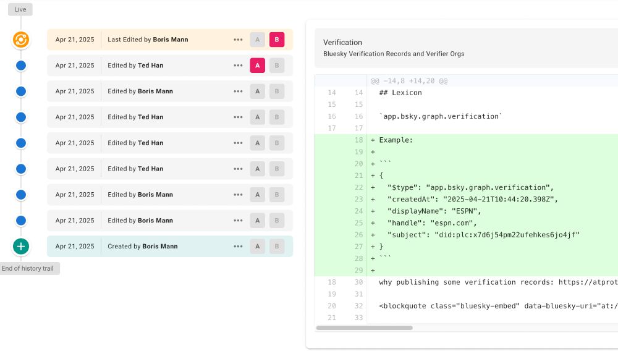618x364 pixels.
Task: Select the Created by Boris Mann revision row
Action: click(170, 247)
